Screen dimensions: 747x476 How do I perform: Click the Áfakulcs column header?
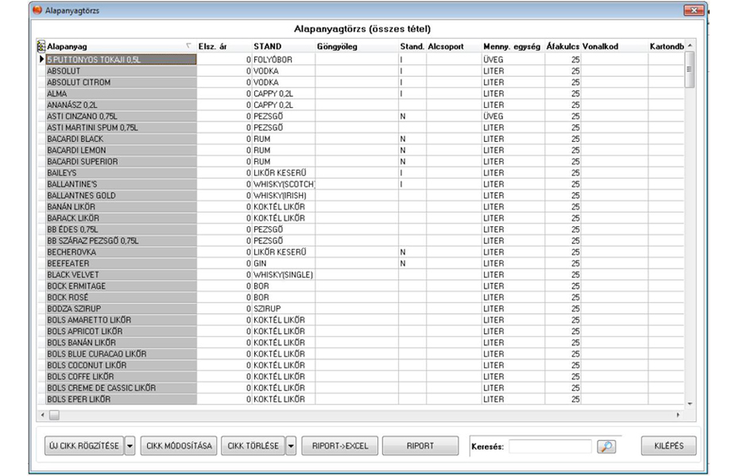(x=563, y=46)
